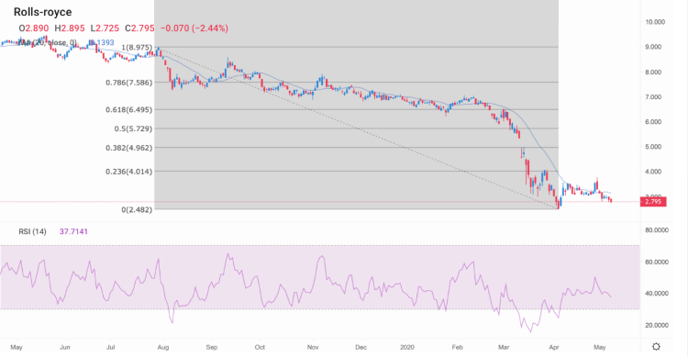Screen dimensions: 688x357
Task: Click Feb on the time axis
Action: [x=457, y=347]
